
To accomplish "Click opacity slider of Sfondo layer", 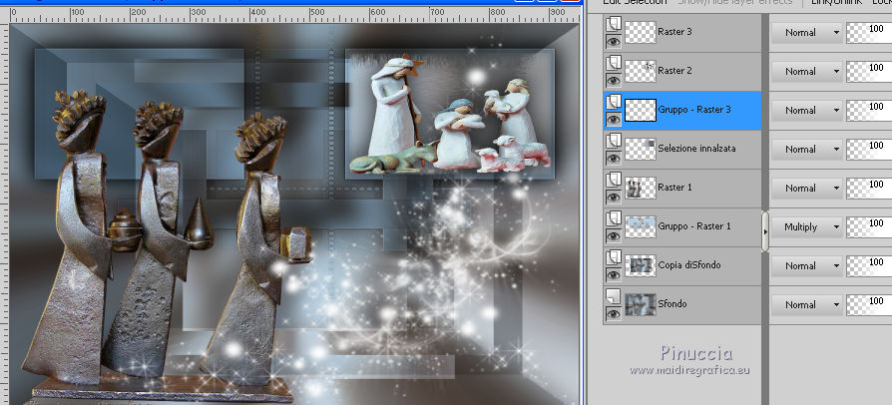I will pos(869,305).
